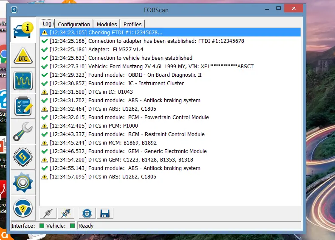Open the wrench service procedures section
Screen dimensions: 335x240
coord(23,131)
